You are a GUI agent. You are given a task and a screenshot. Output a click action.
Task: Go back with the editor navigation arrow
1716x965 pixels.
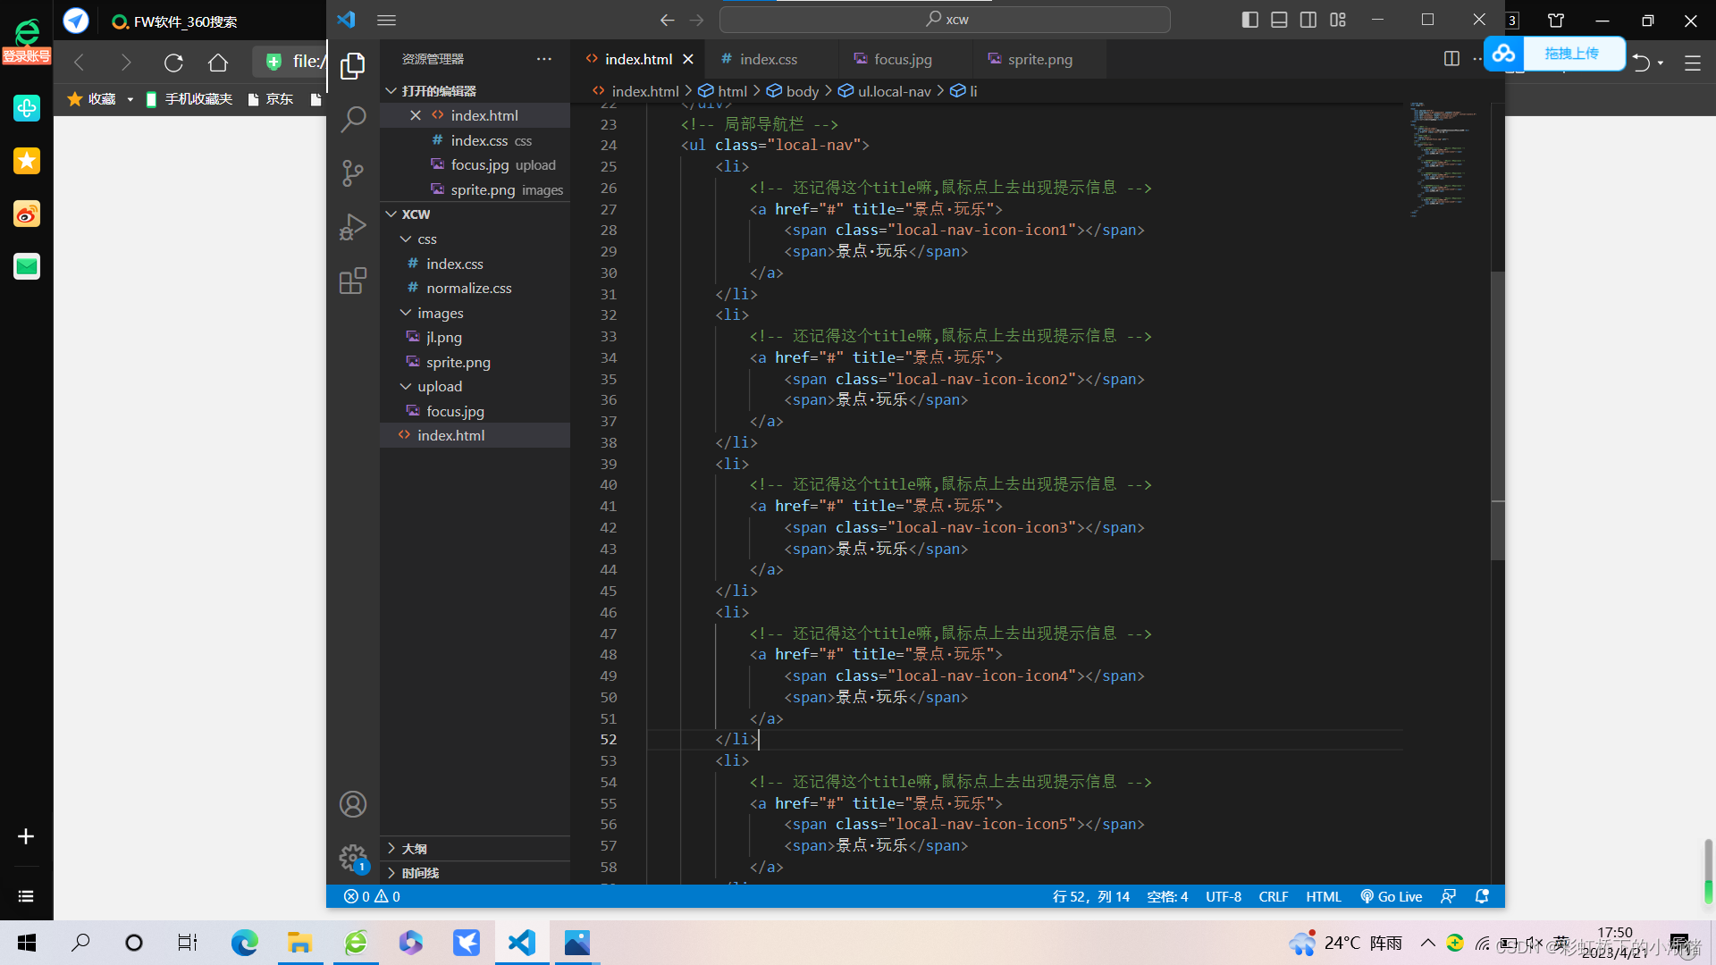(667, 20)
